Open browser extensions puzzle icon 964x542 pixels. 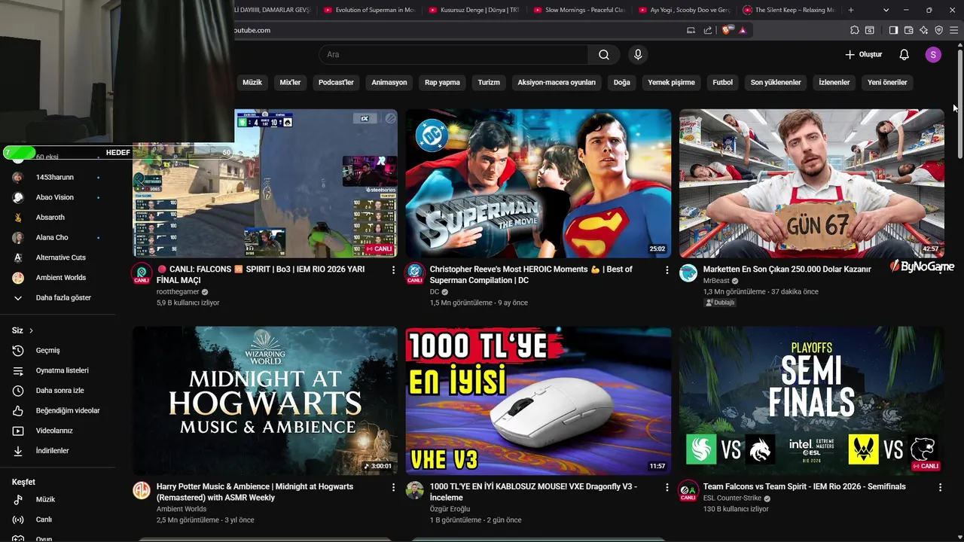point(854,30)
